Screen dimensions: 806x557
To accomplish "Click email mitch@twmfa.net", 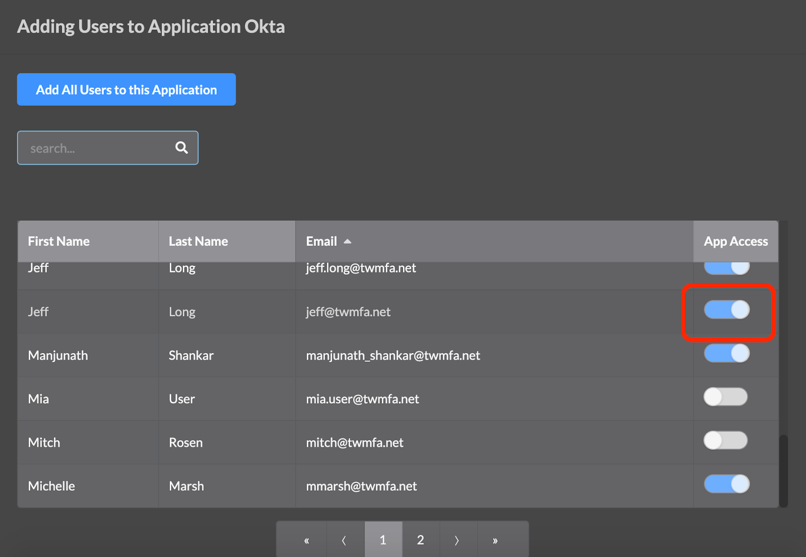I will coord(355,443).
